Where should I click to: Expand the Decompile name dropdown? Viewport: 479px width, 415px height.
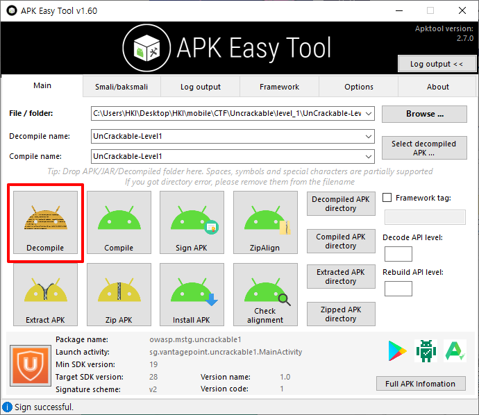(369, 137)
